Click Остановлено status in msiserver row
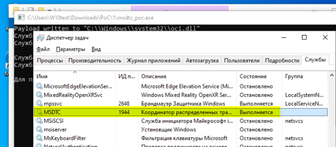Image resolution: width=336 pixels, height=147 pixels. pyautogui.click(x=256, y=130)
